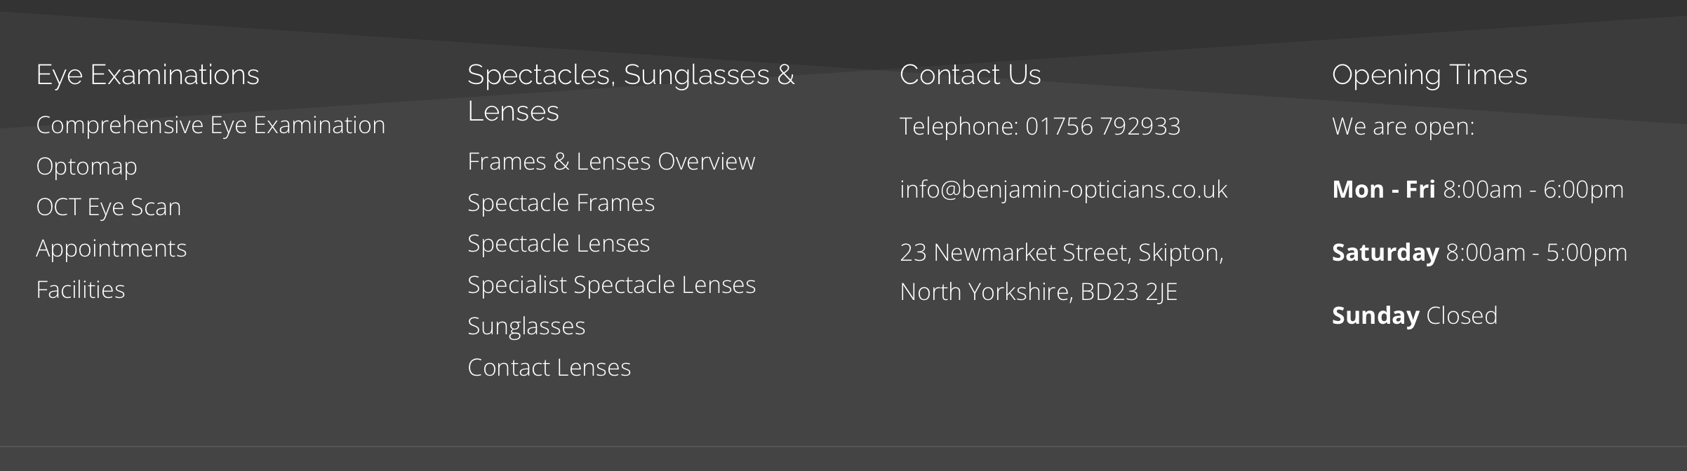Open the Spectacle Frames page
The image size is (1687, 471).
561,203
